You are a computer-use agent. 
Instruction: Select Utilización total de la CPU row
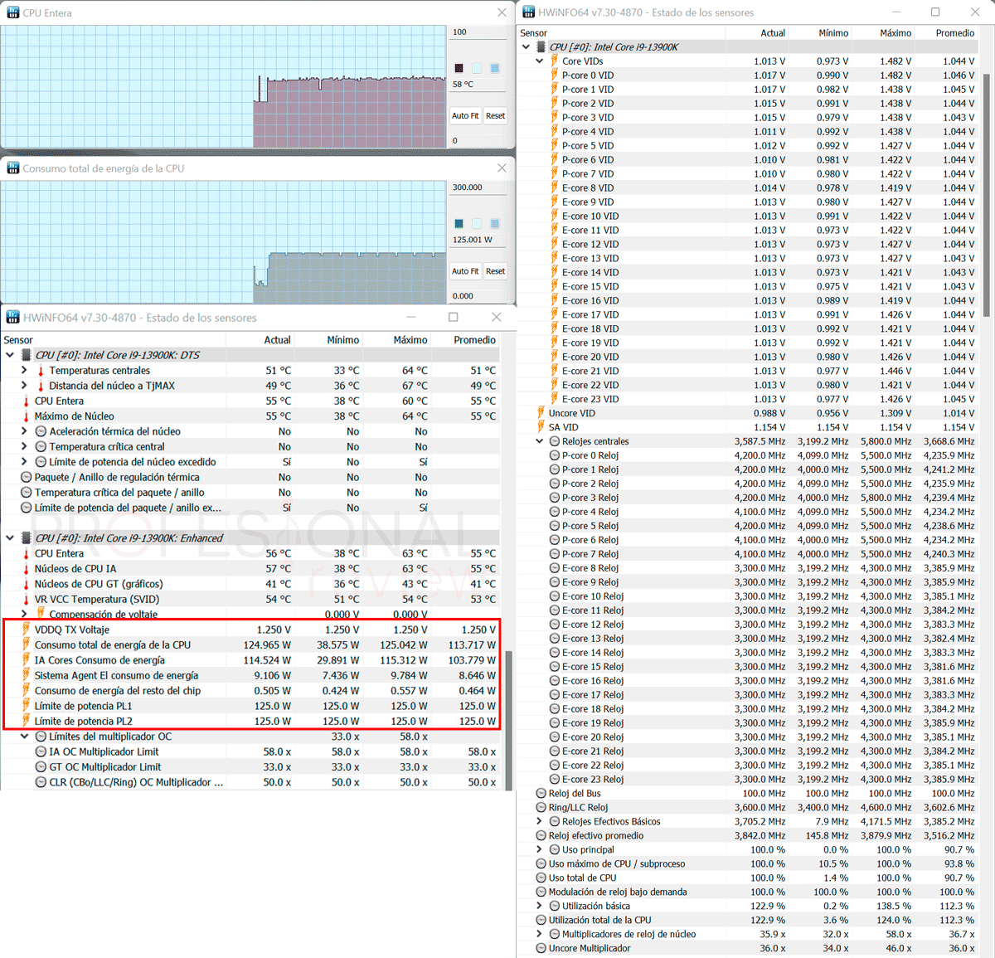point(749,920)
